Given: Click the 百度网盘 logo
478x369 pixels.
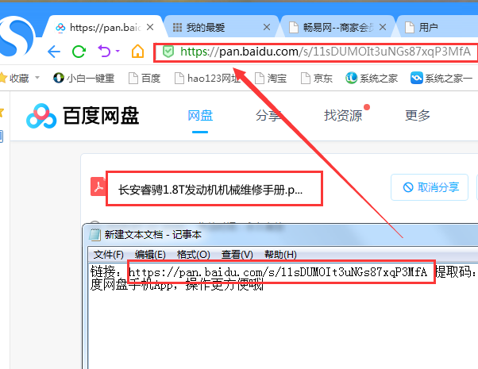Looking at the screenshot, I should point(83,116).
